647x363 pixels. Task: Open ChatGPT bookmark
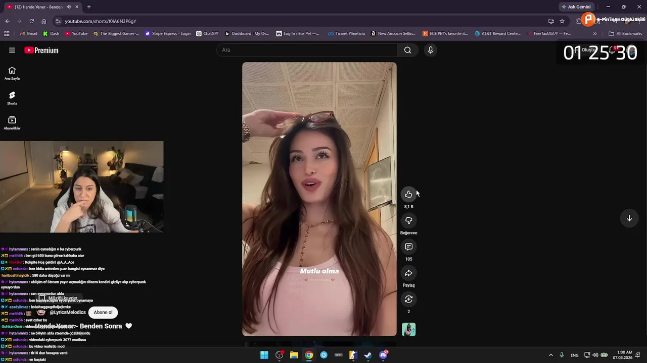[x=207, y=34]
